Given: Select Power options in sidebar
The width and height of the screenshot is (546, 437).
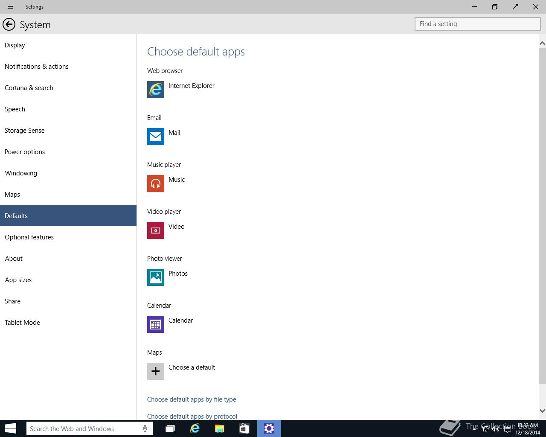Looking at the screenshot, I should point(68,151).
